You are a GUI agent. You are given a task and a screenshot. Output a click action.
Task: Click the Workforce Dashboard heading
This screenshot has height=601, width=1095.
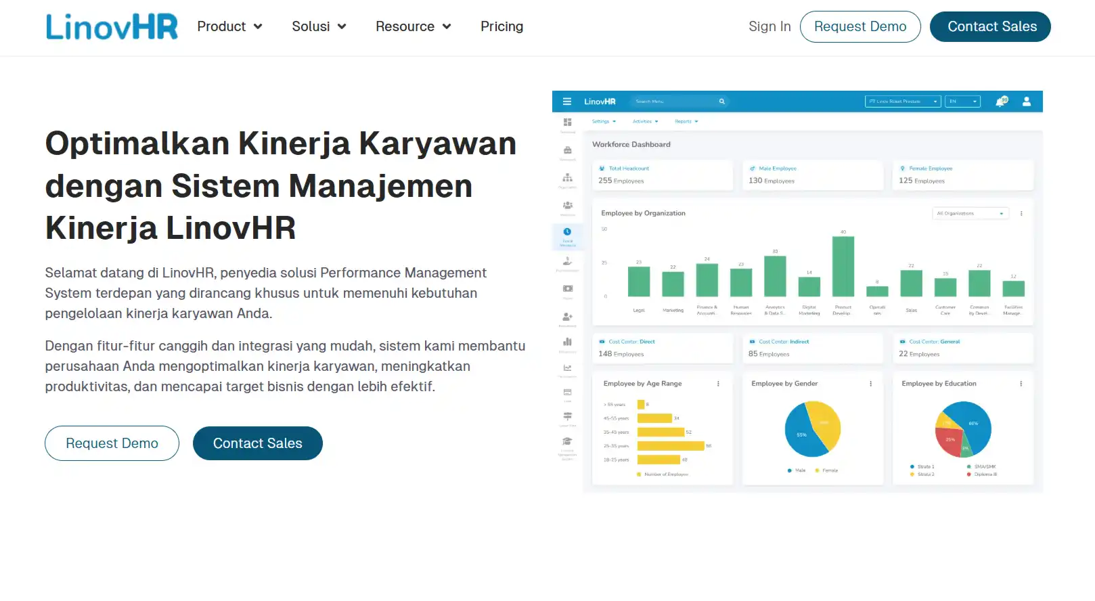click(631, 145)
